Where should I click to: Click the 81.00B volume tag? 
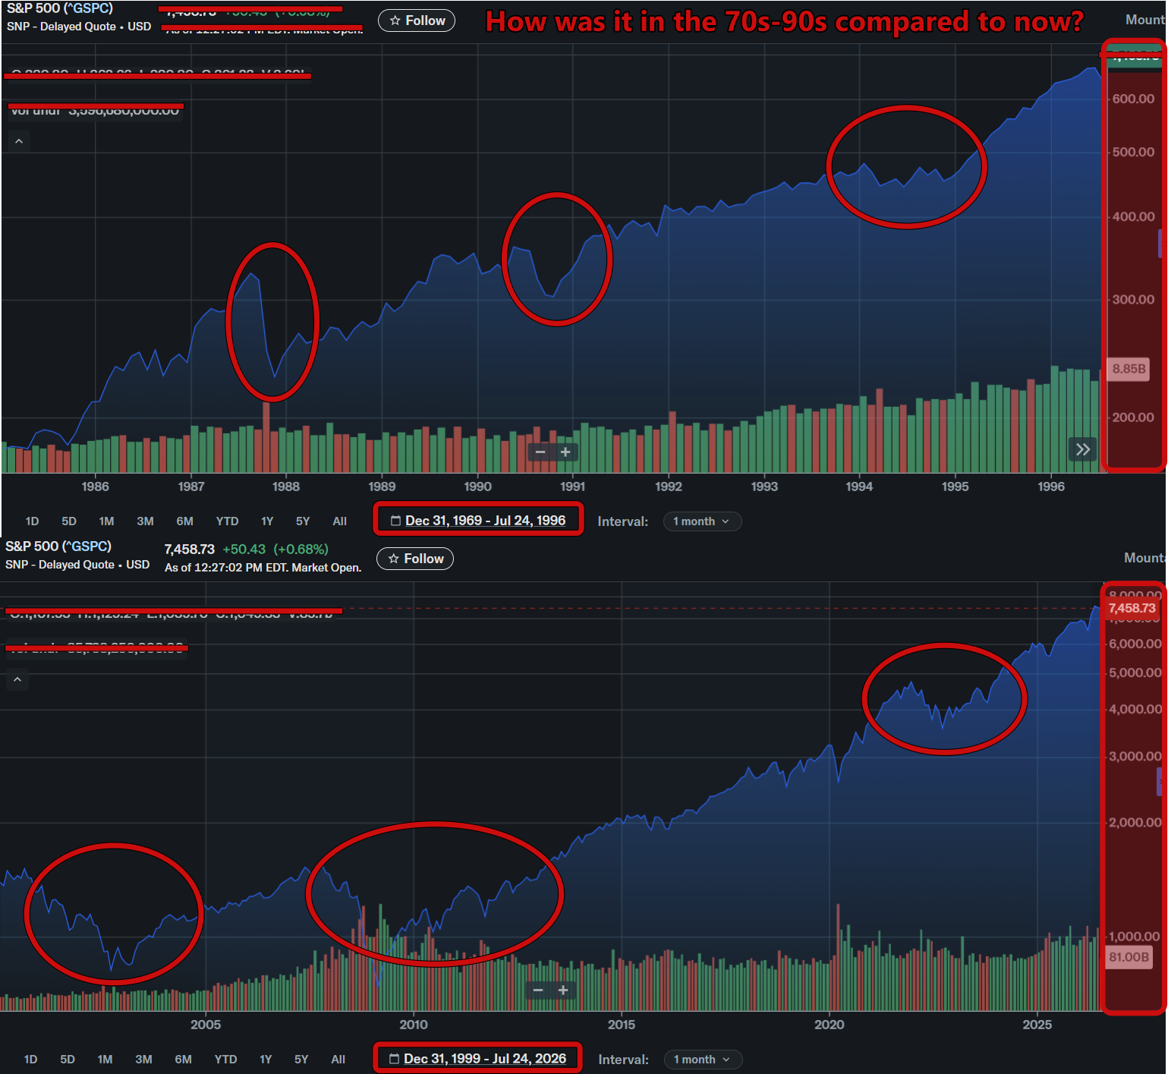[x=1129, y=957]
